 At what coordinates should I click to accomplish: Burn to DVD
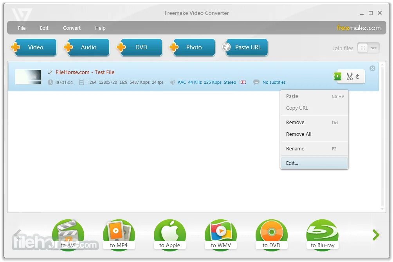271,235
